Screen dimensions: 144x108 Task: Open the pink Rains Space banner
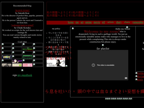point(27,65)
